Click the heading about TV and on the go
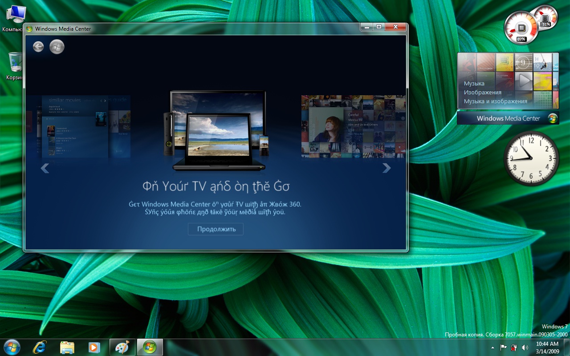Image resolution: width=570 pixels, height=356 pixels. click(x=216, y=186)
